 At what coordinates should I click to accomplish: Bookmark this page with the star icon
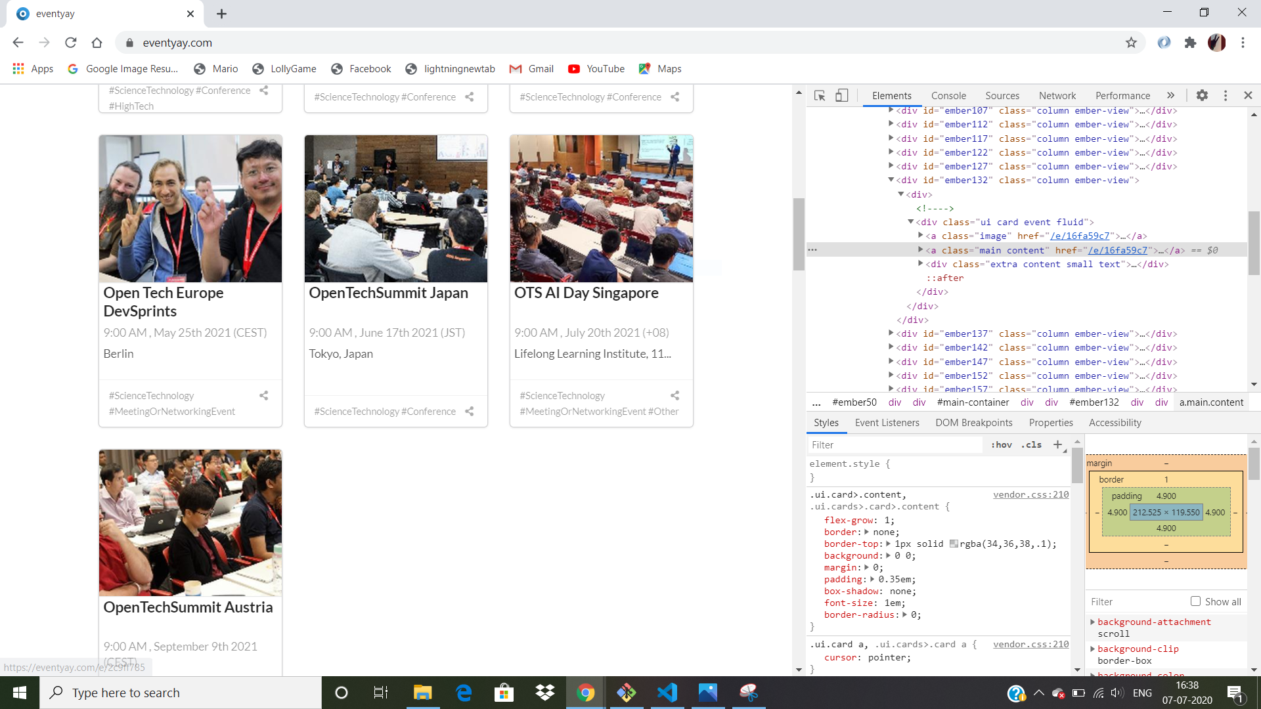(x=1131, y=43)
